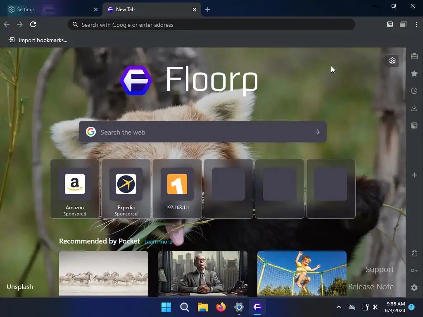Viewport: 423px width, 317px height.
Task: Select the New Tab tab
Action: point(152,9)
